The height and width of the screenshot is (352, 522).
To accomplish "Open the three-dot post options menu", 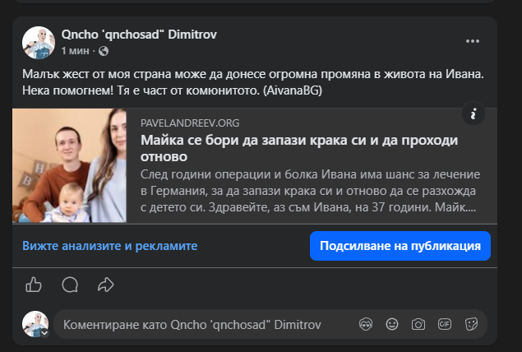I will (x=473, y=41).
